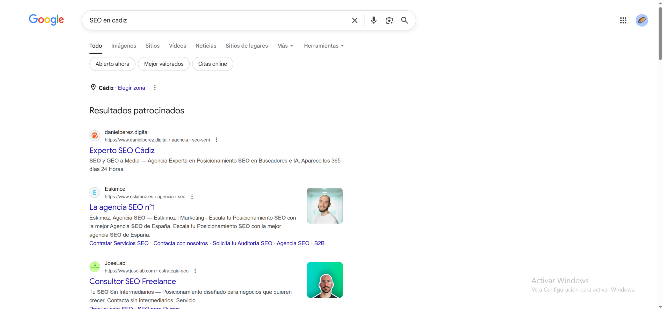The image size is (663, 309).
Task: Click the Eskimoz site name text
Action: [115, 189]
